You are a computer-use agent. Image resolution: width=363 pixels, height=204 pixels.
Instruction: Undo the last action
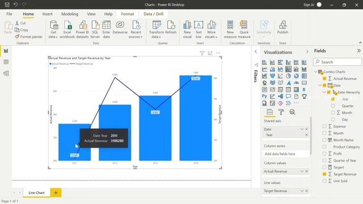[x=15, y=5]
